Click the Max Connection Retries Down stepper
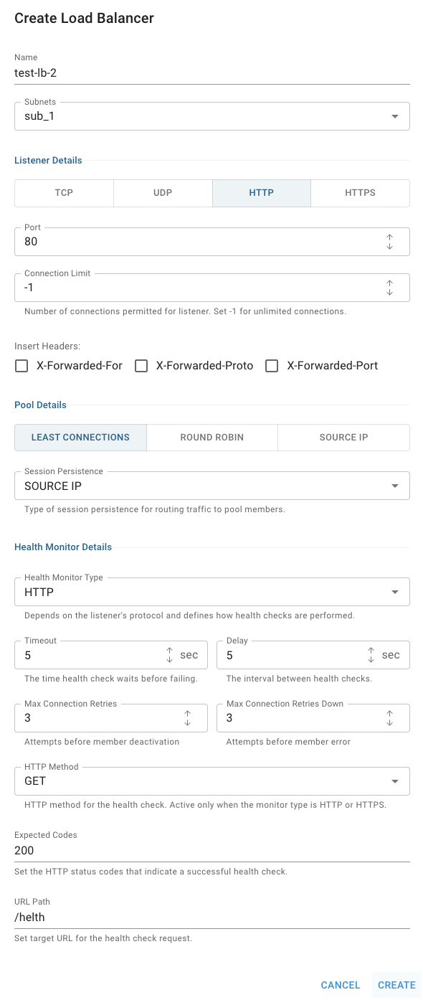423x1000 pixels. pos(390,718)
